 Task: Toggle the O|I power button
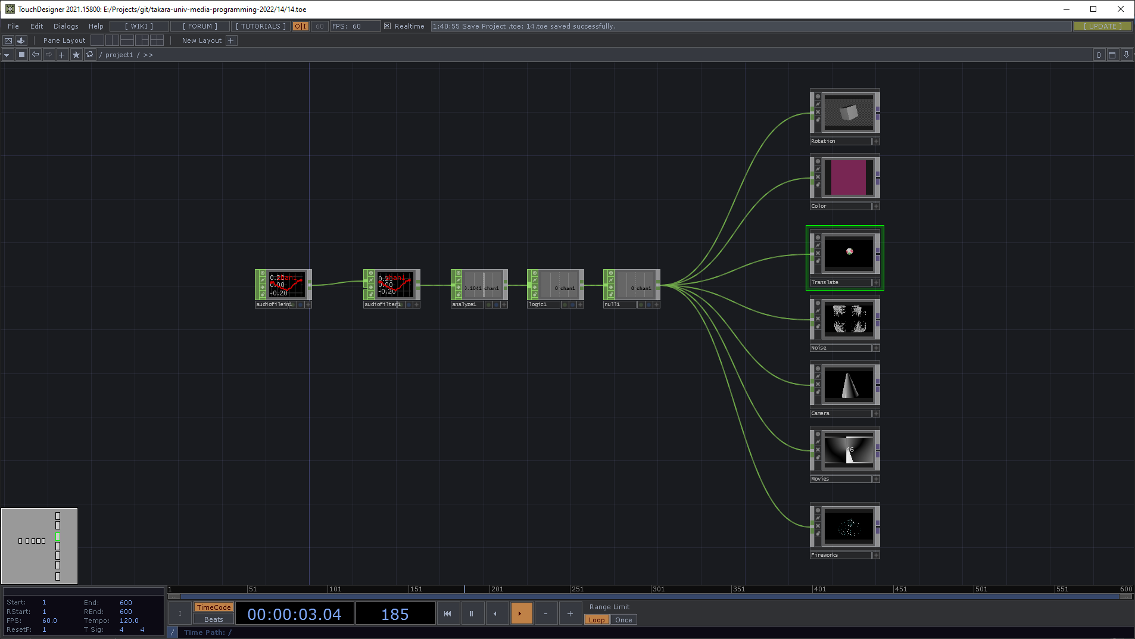coord(301,26)
